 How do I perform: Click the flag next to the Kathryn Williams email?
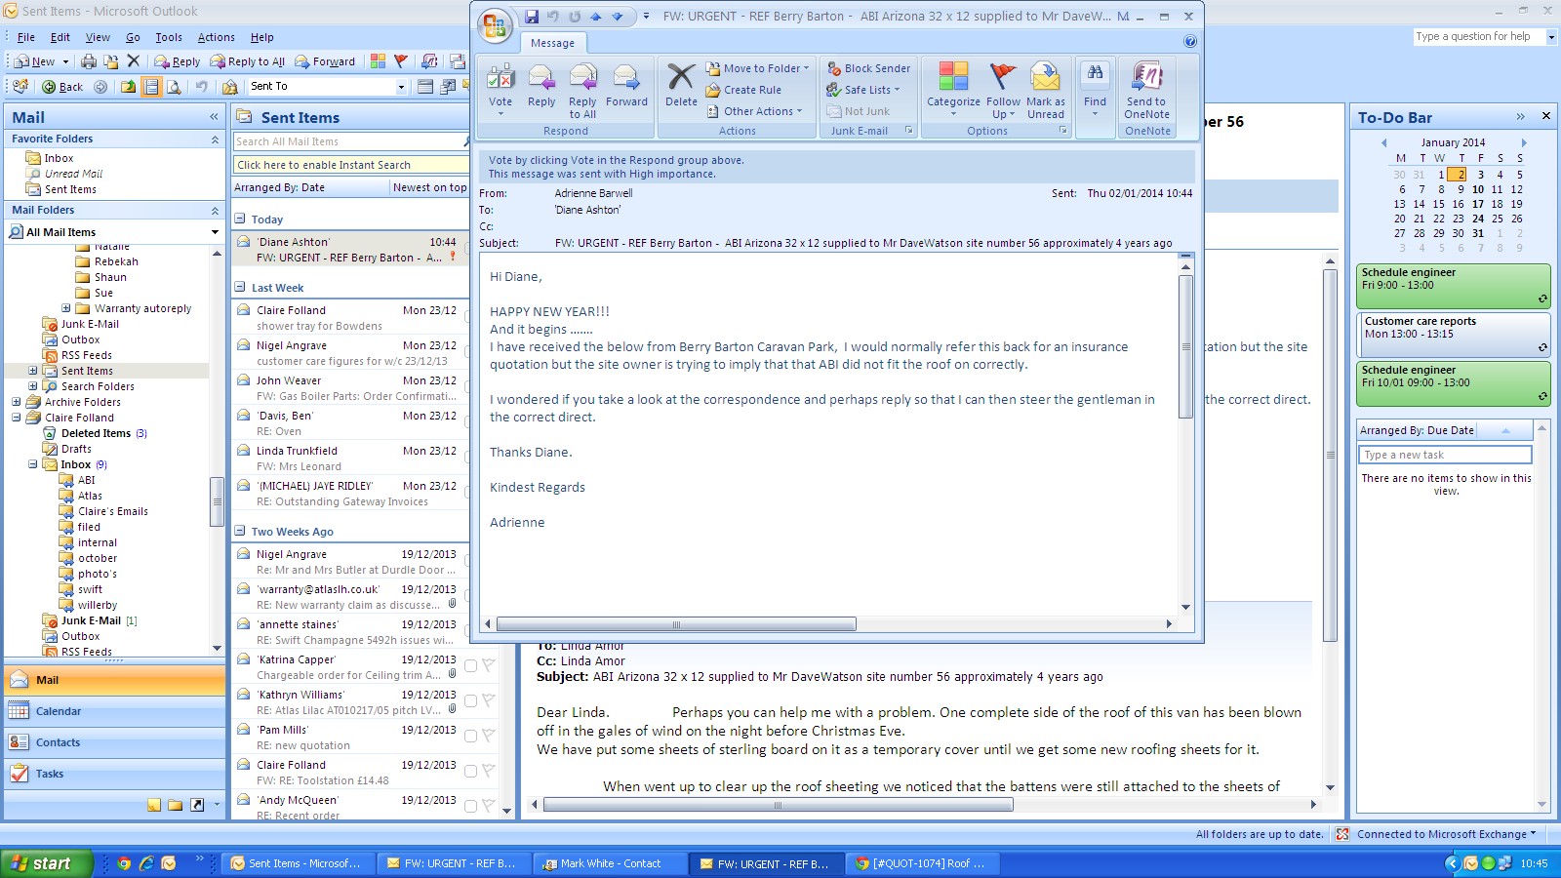tap(488, 700)
